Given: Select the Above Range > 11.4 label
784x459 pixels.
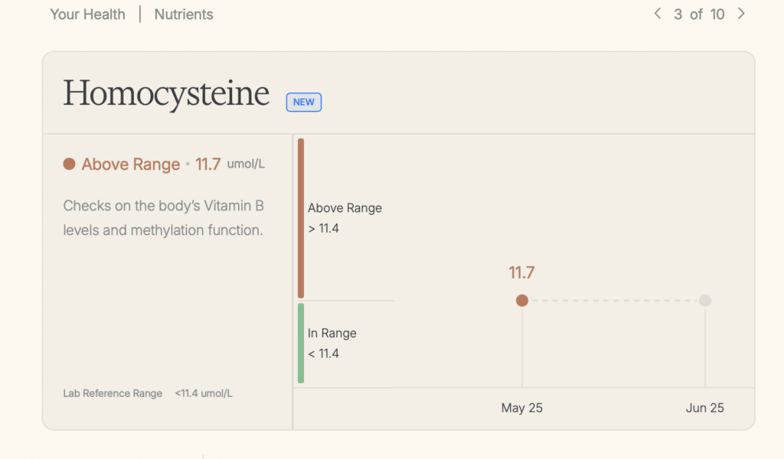Looking at the screenshot, I should click(345, 218).
